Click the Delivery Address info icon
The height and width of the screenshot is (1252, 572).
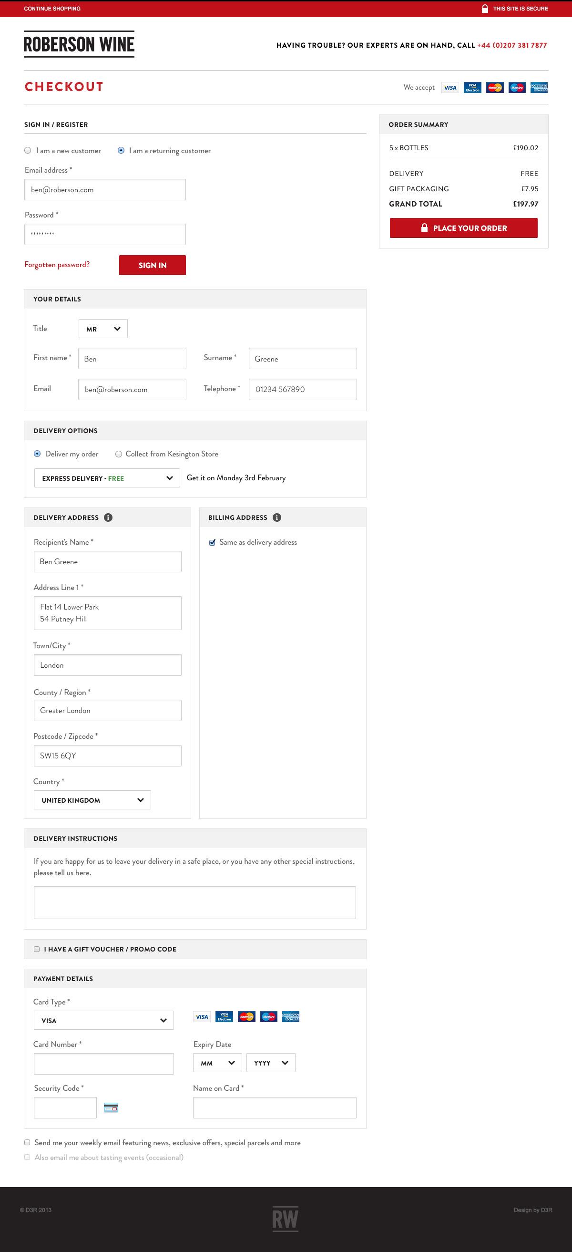click(x=108, y=517)
